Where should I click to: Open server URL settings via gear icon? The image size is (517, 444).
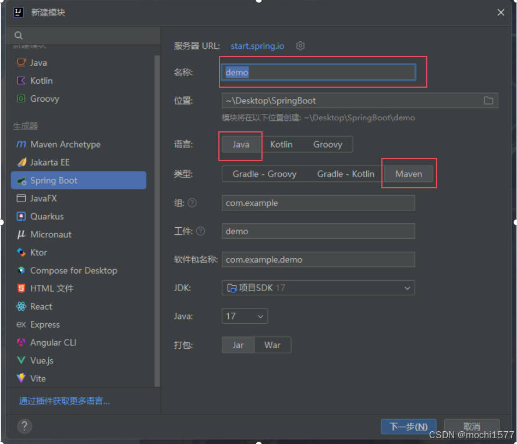click(300, 45)
